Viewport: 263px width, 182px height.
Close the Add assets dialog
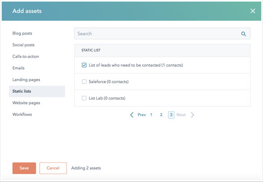[253, 11]
